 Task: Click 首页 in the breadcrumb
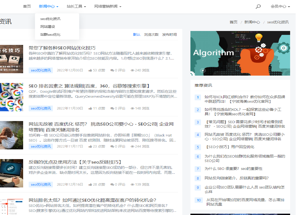pyautogui.click(x=233, y=22)
